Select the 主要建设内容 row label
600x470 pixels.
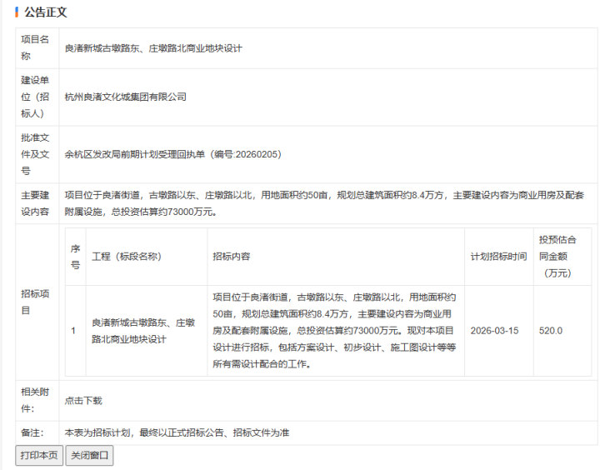click(x=35, y=203)
